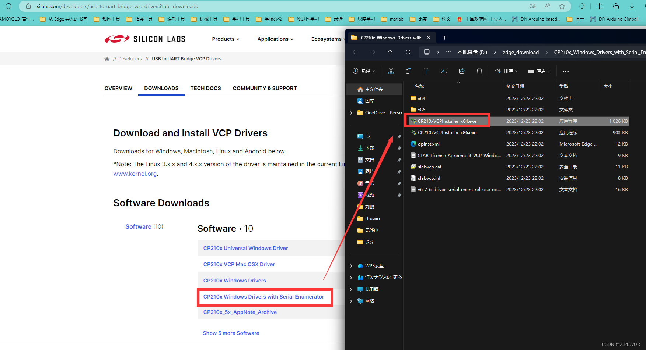Open a new Explorer tab with plus

[444, 37]
